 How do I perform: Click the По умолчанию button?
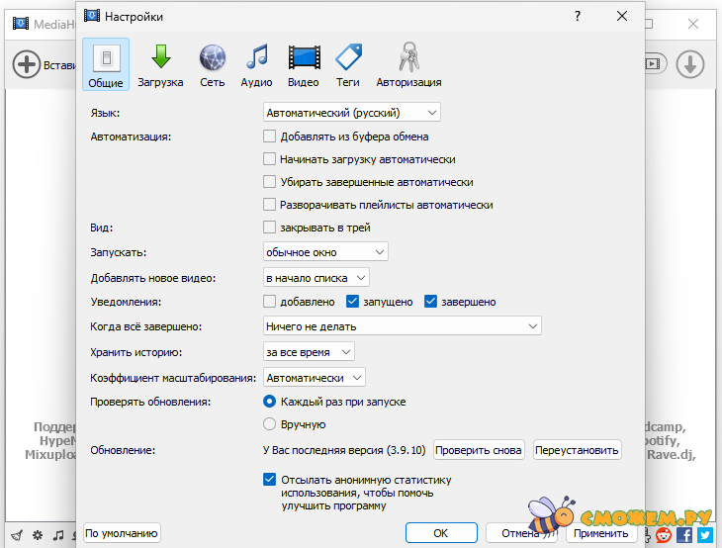[x=122, y=533]
